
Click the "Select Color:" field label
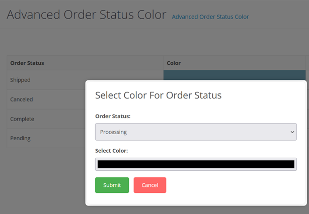(x=112, y=151)
